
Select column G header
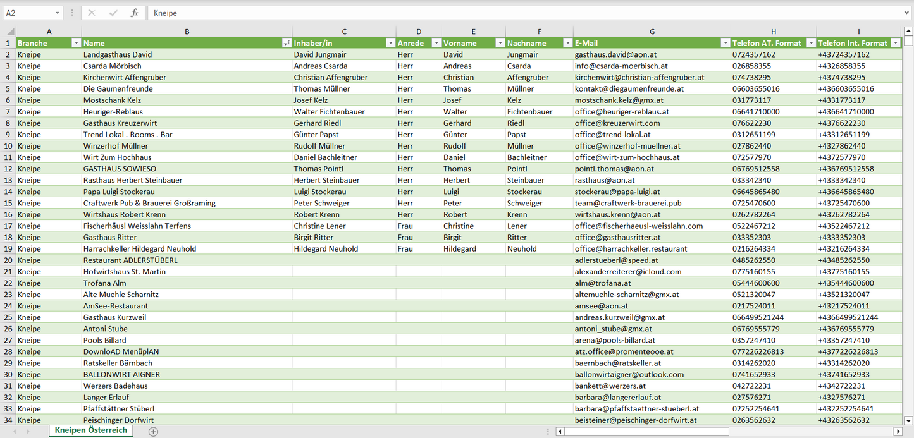pos(652,32)
